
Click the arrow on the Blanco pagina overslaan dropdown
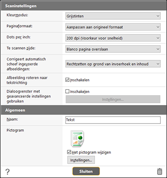(158, 49)
